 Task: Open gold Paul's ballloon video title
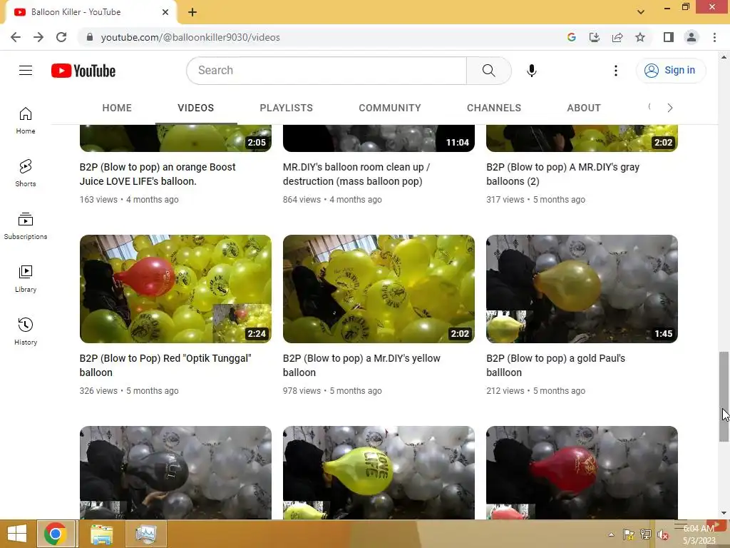click(x=556, y=365)
